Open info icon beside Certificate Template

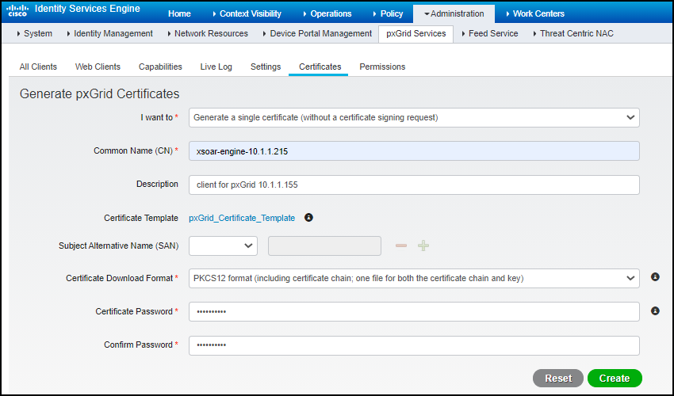click(308, 217)
